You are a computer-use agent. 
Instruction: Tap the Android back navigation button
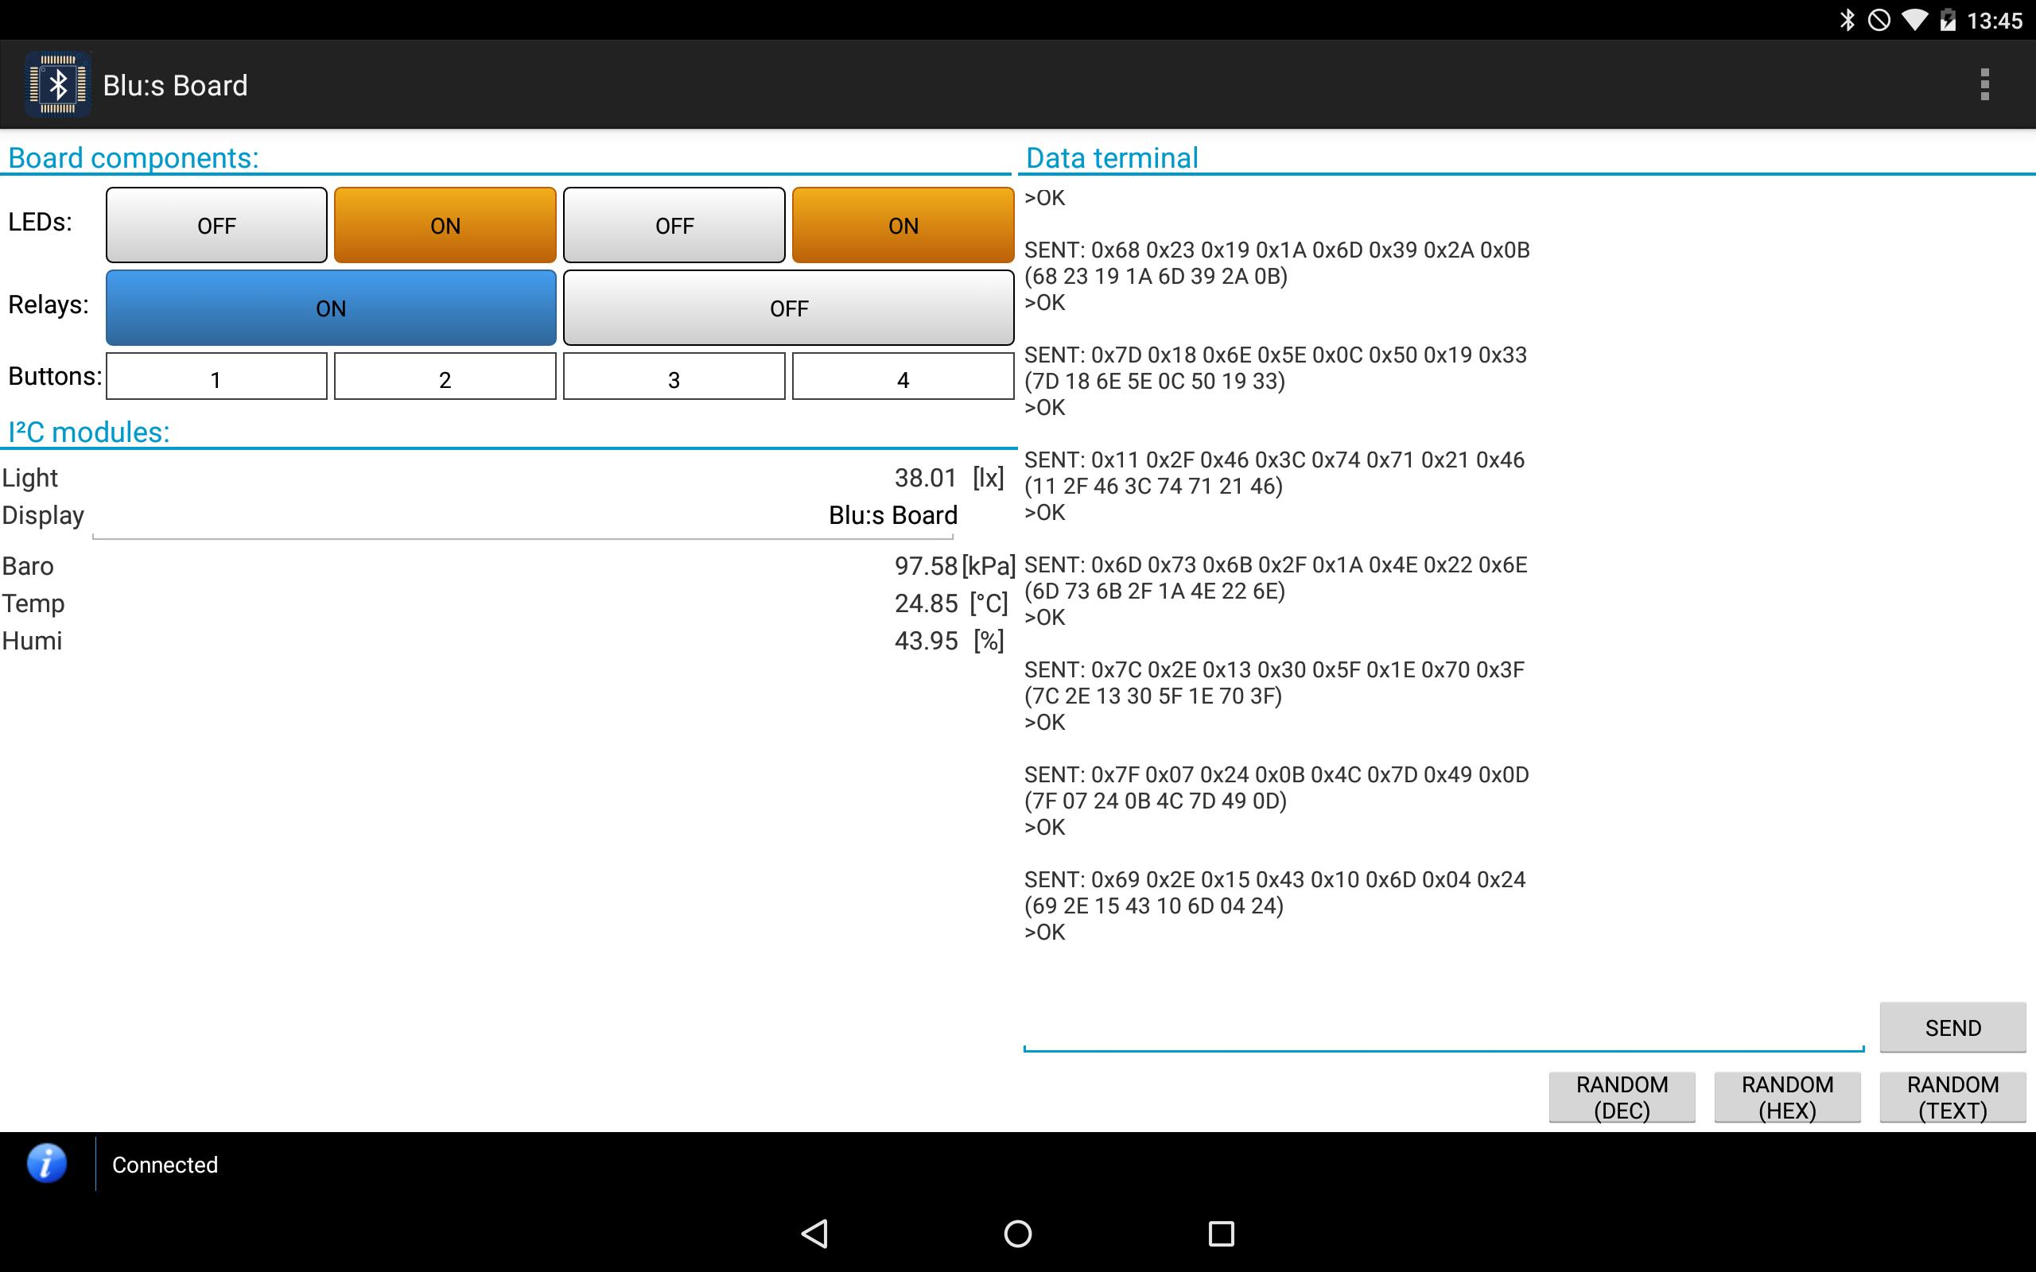(814, 1233)
